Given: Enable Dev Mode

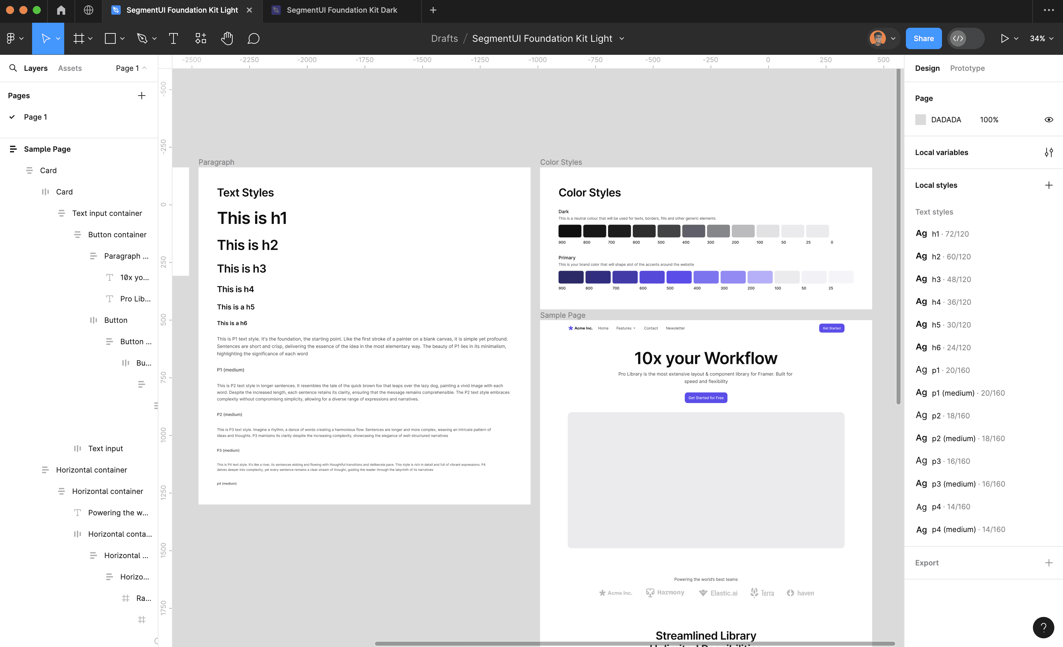Looking at the screenshot, I should pos(959,38).
